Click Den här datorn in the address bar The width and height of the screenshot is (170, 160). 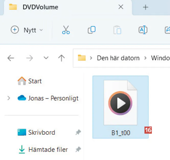click(x=118, y=58)
